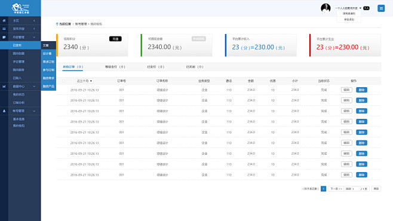Open 我的服务 in the sidebar
This screenshot has height=221, width=393.
point(19,70)
